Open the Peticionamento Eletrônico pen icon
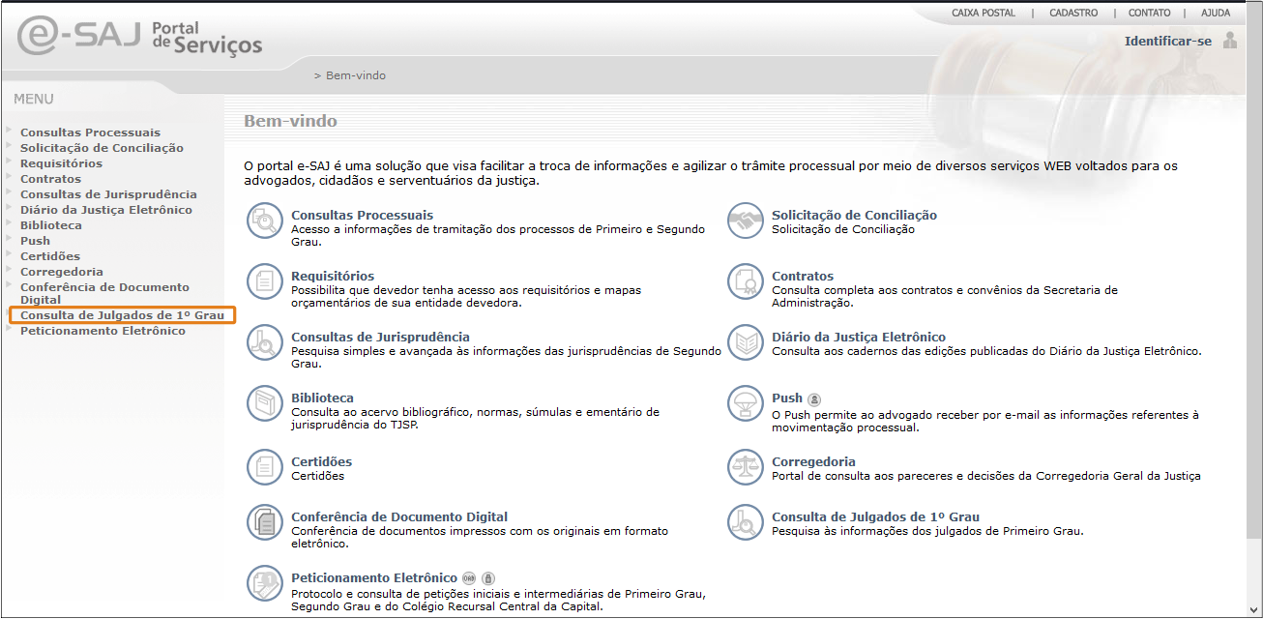This screenshot has height=619, width=1263. [x=263, y=584]
